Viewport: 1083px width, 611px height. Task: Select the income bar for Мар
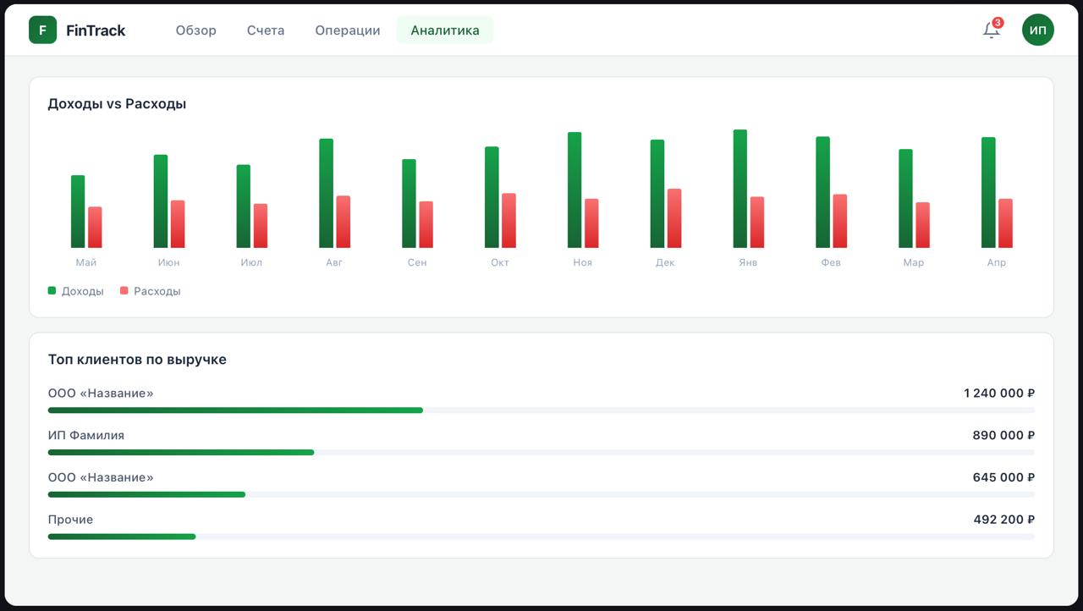906,199
